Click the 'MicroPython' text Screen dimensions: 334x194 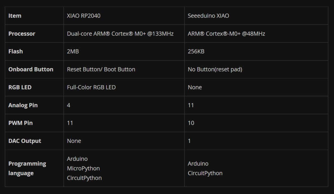tap(83, 168)
